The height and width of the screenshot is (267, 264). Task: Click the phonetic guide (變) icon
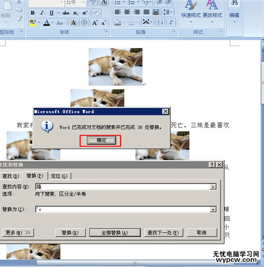click(x=93, y=2)
